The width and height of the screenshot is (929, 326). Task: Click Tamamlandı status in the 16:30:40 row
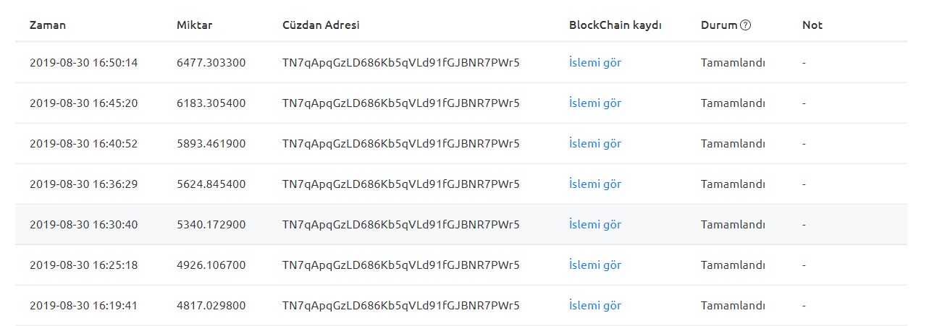click(733, 225)
